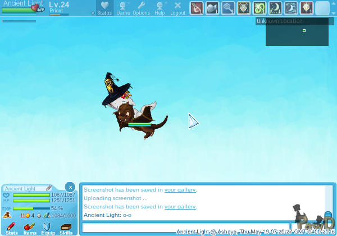Activate the green chain link skill

(259, 8)
